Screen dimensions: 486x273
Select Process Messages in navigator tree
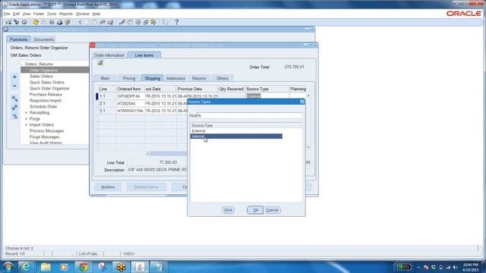(x=46, y=131)
